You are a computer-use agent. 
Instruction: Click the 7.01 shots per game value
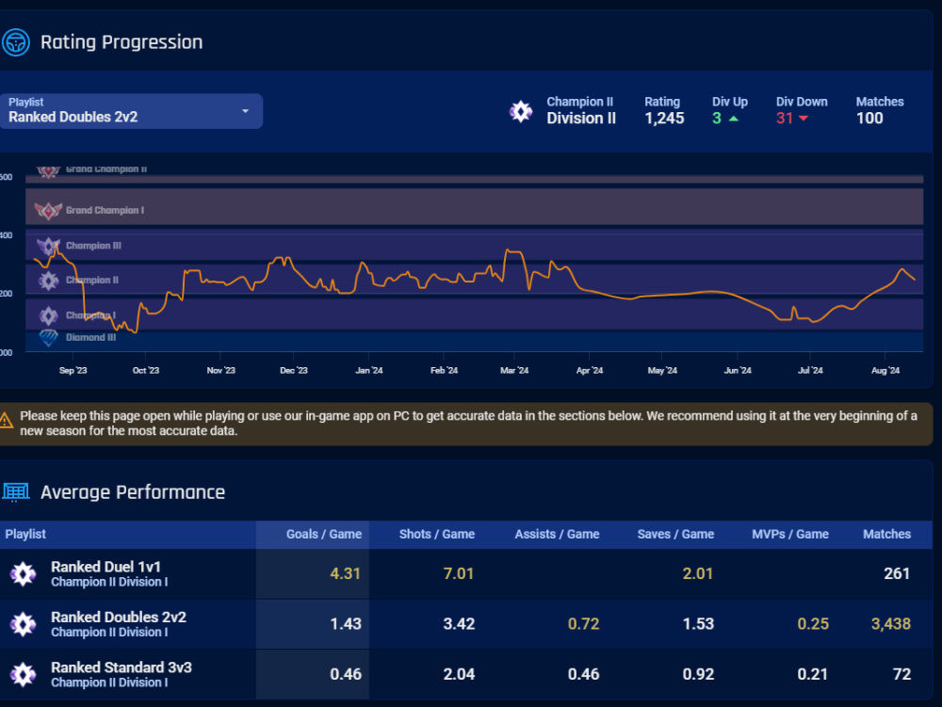(x=459, y=573)
